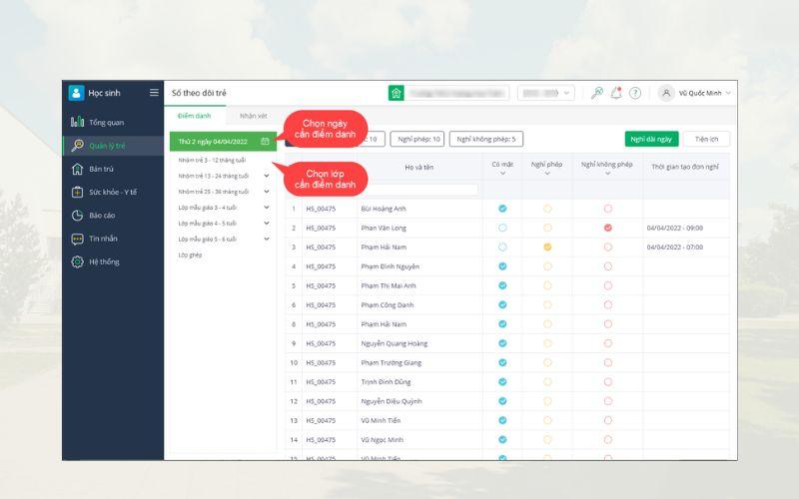Click the Họ và tên filter field
799x499 pixels.
coord(418,189)
